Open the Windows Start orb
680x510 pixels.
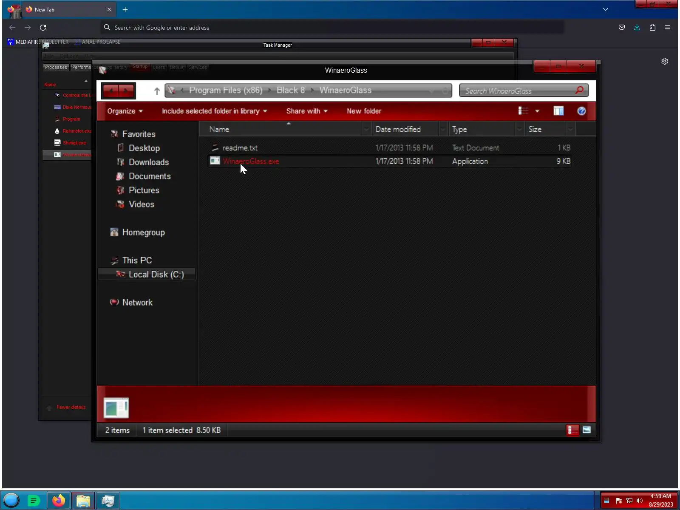[x=11, y=500]
